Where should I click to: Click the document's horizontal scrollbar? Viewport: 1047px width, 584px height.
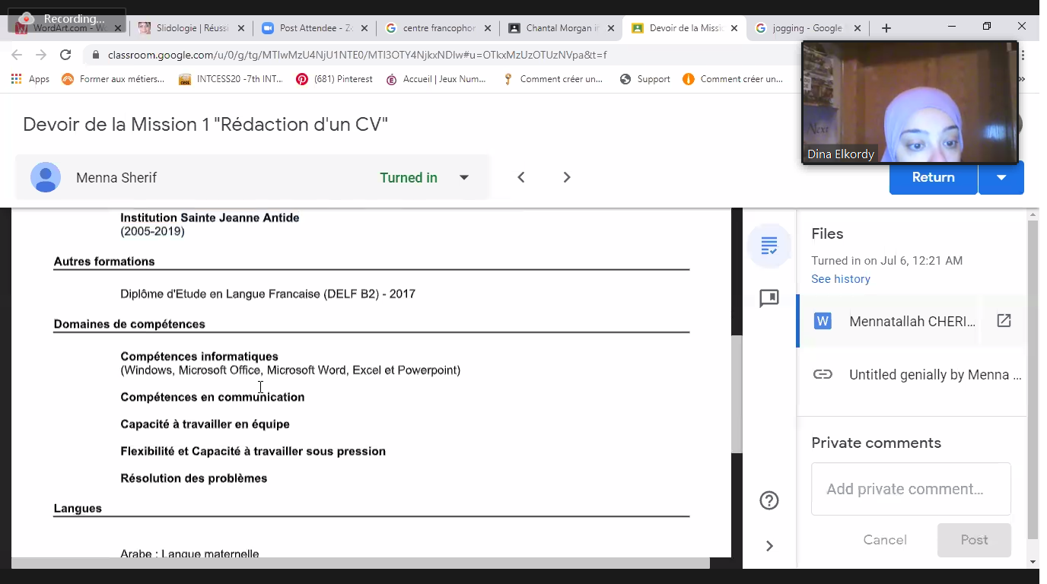click(361, 563)
